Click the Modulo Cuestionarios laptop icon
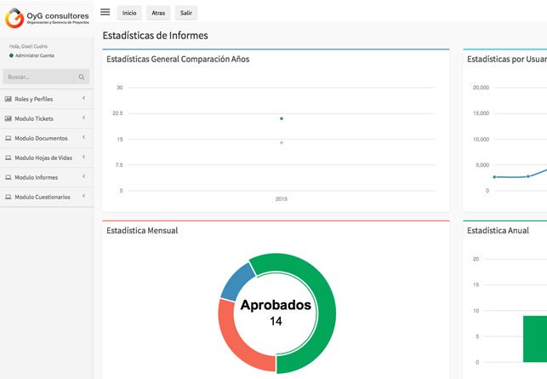 tap(9, 197)
